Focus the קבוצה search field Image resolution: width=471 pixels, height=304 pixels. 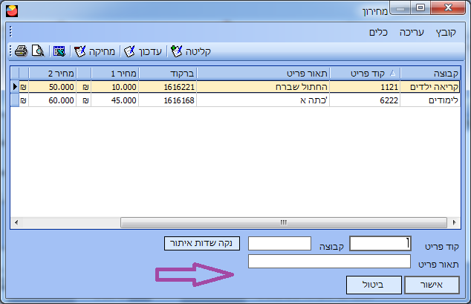point(279,243)
